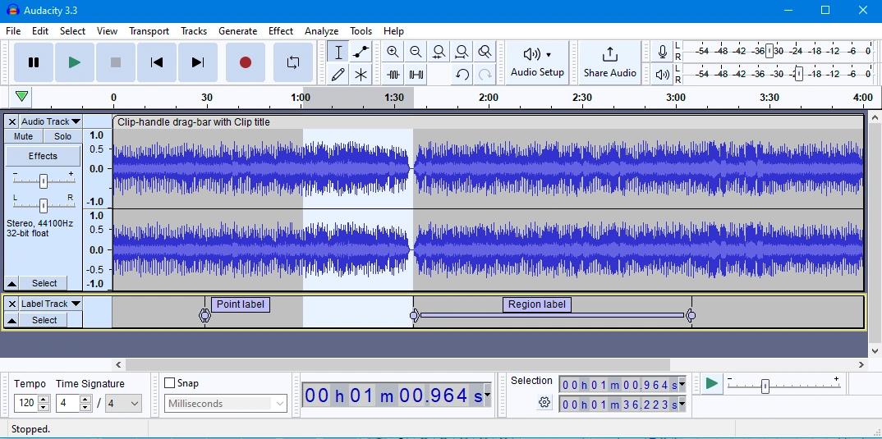The width and height of the screenshot is (882, 439).
Task: Enable the Snap checkbox
Action: (x=170, y=383)
